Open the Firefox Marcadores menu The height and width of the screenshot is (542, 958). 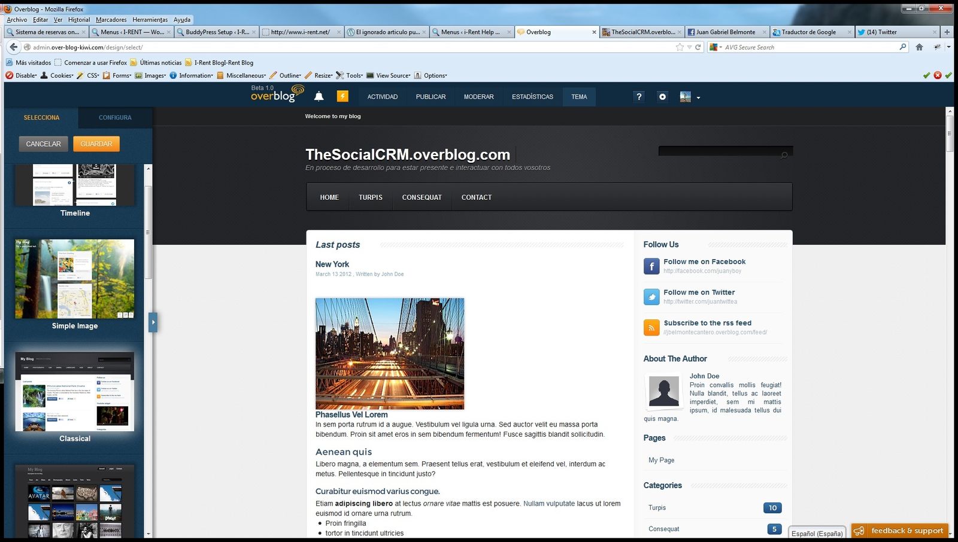coord(111,20)
